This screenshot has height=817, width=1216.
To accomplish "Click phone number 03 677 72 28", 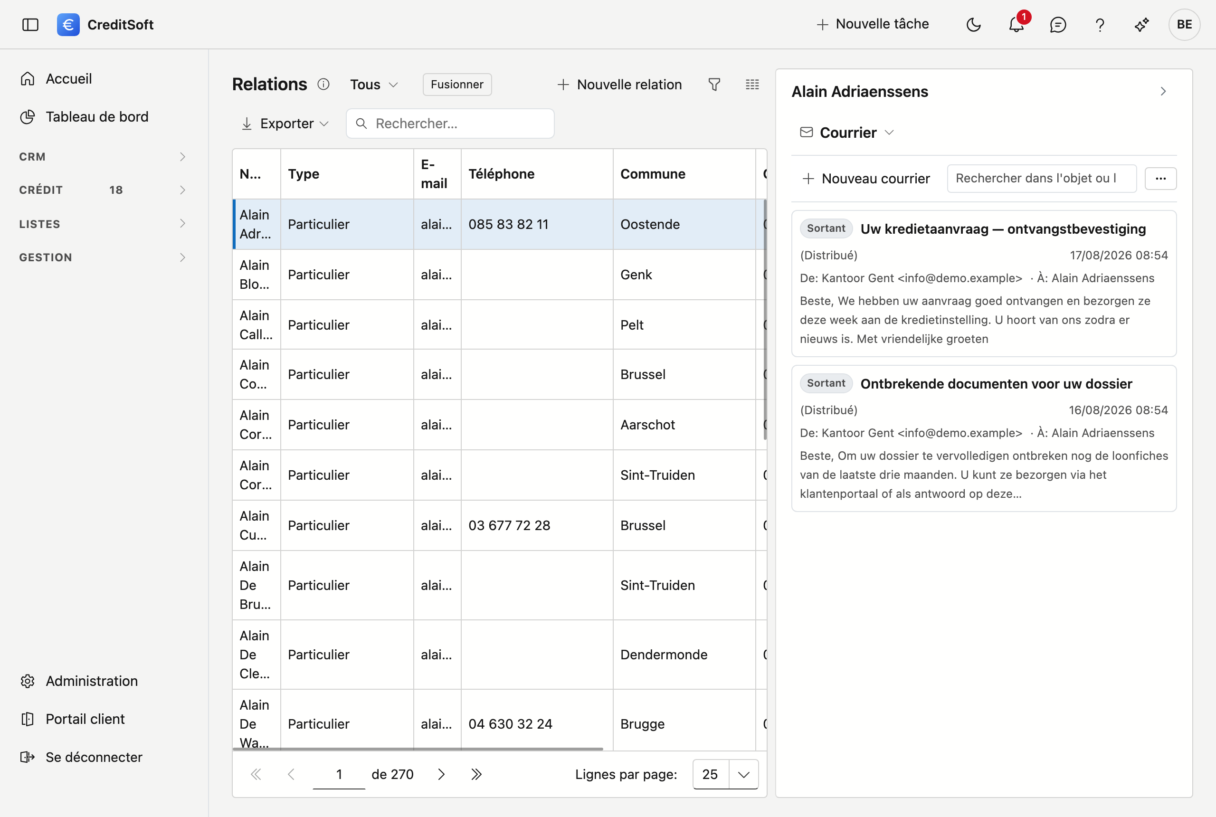I will 509,525.
